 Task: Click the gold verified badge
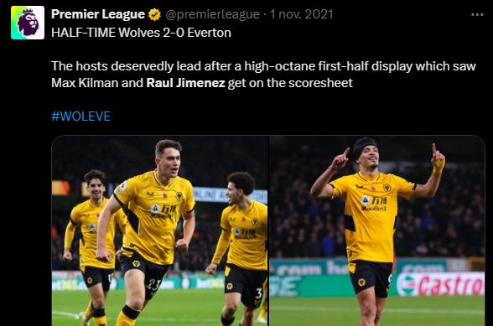click(154, 14)
